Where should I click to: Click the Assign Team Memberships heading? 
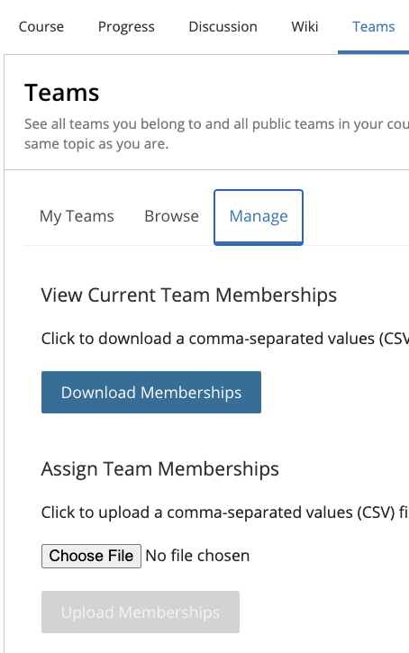[x=160, y=469]
